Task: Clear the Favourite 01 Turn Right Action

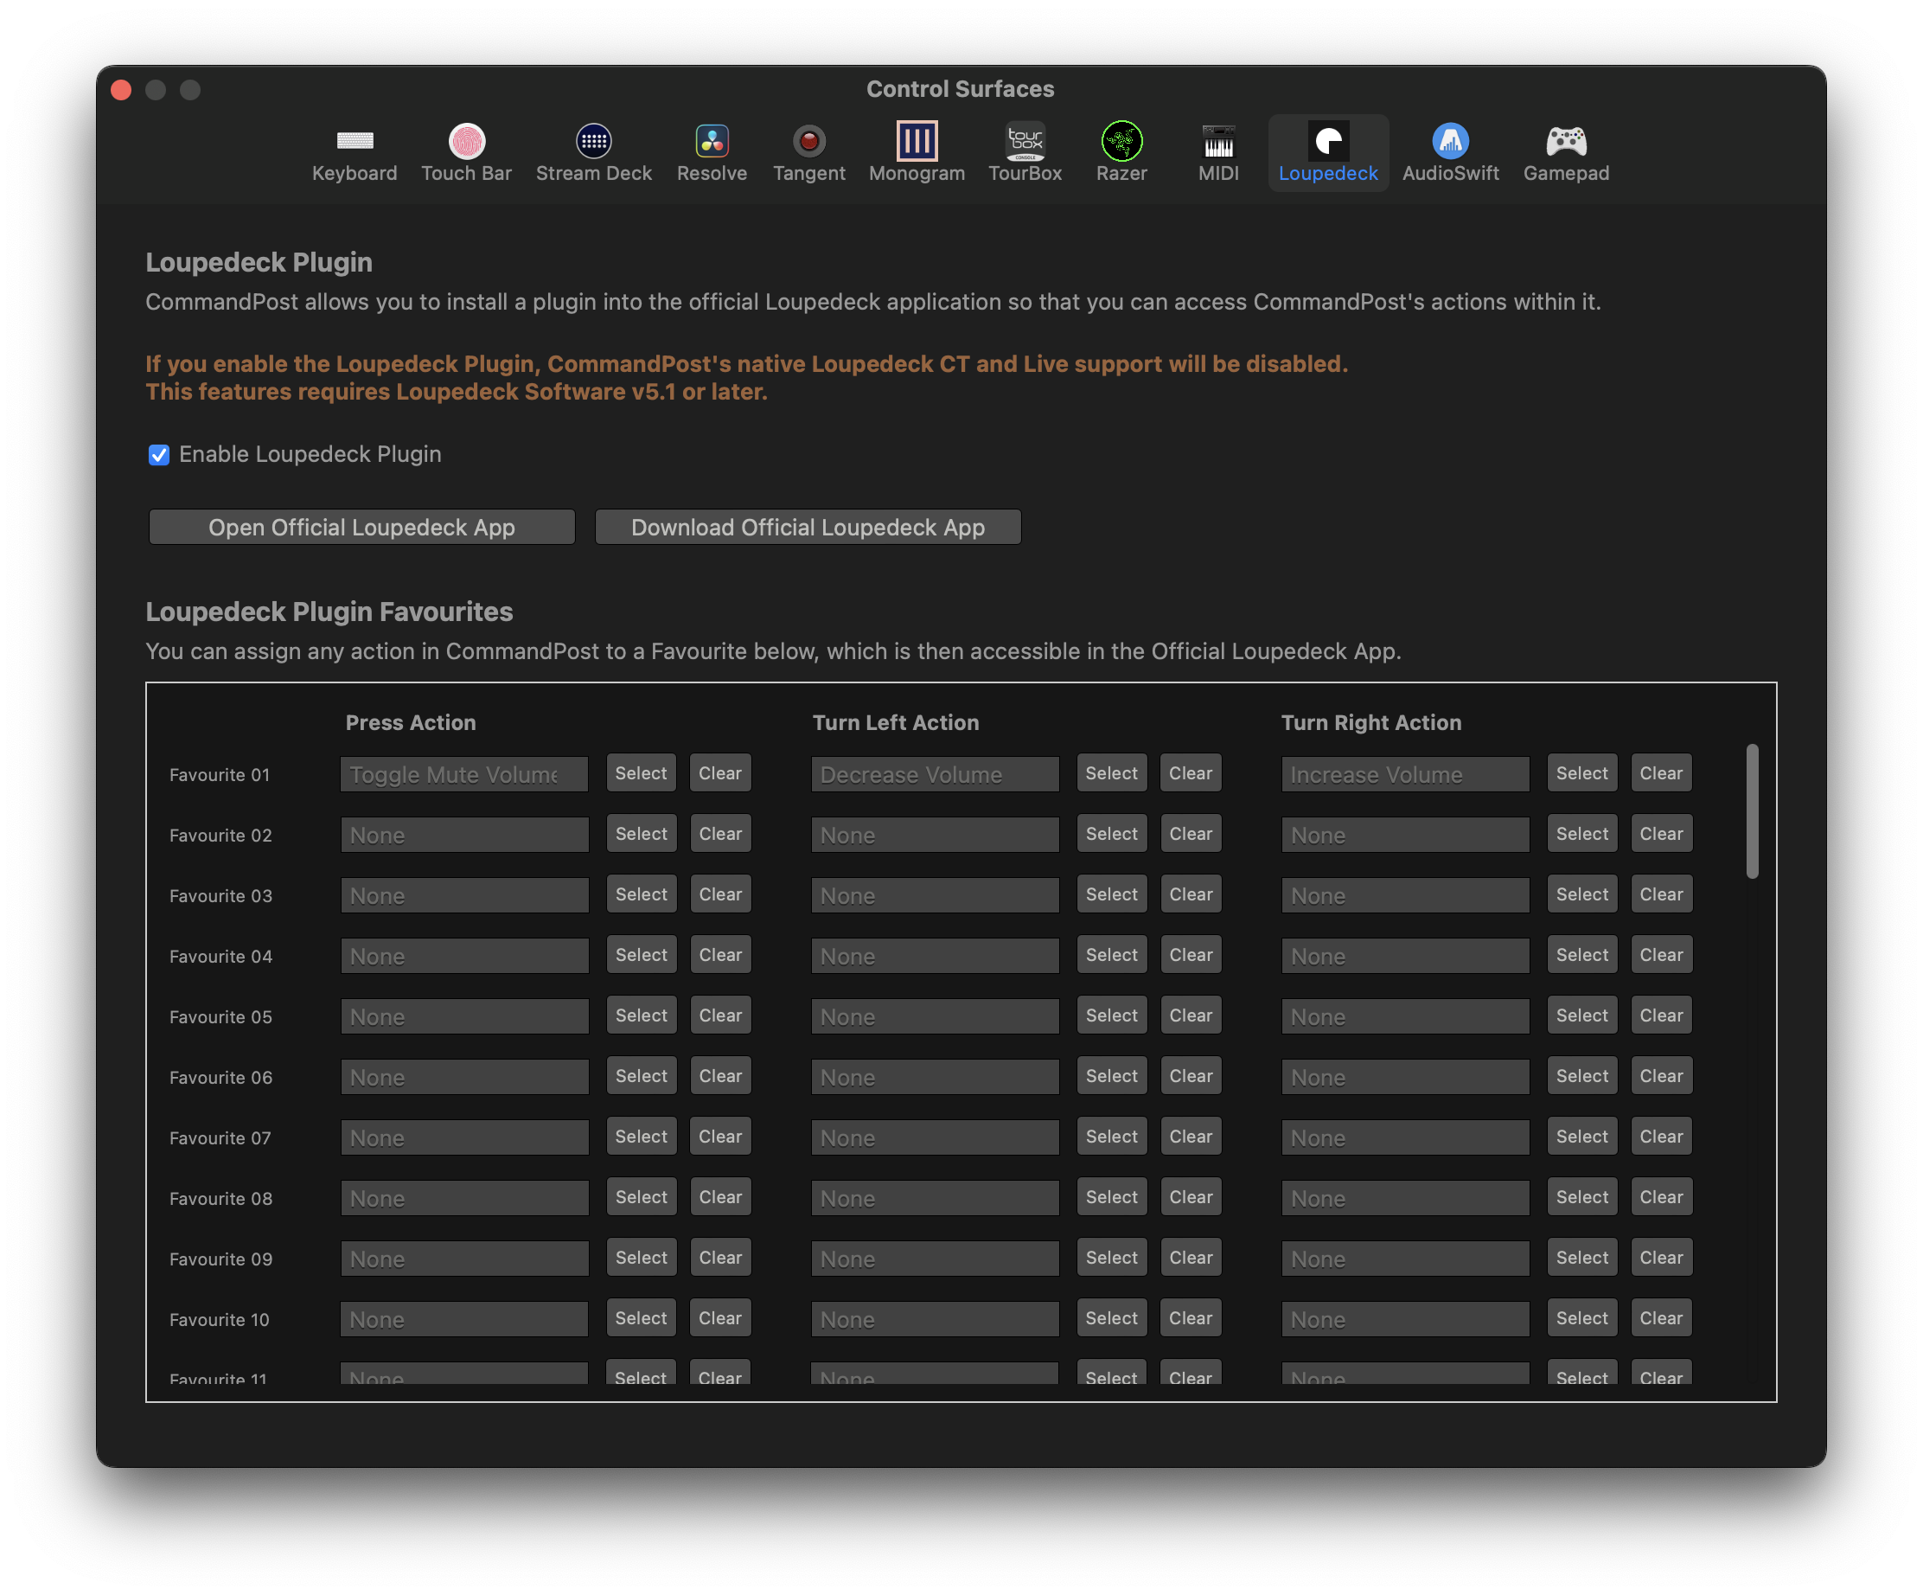Action: tap(1660, 773)
